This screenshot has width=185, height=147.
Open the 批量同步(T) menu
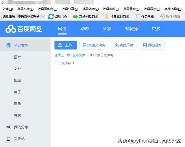click(x=131, y=9)
